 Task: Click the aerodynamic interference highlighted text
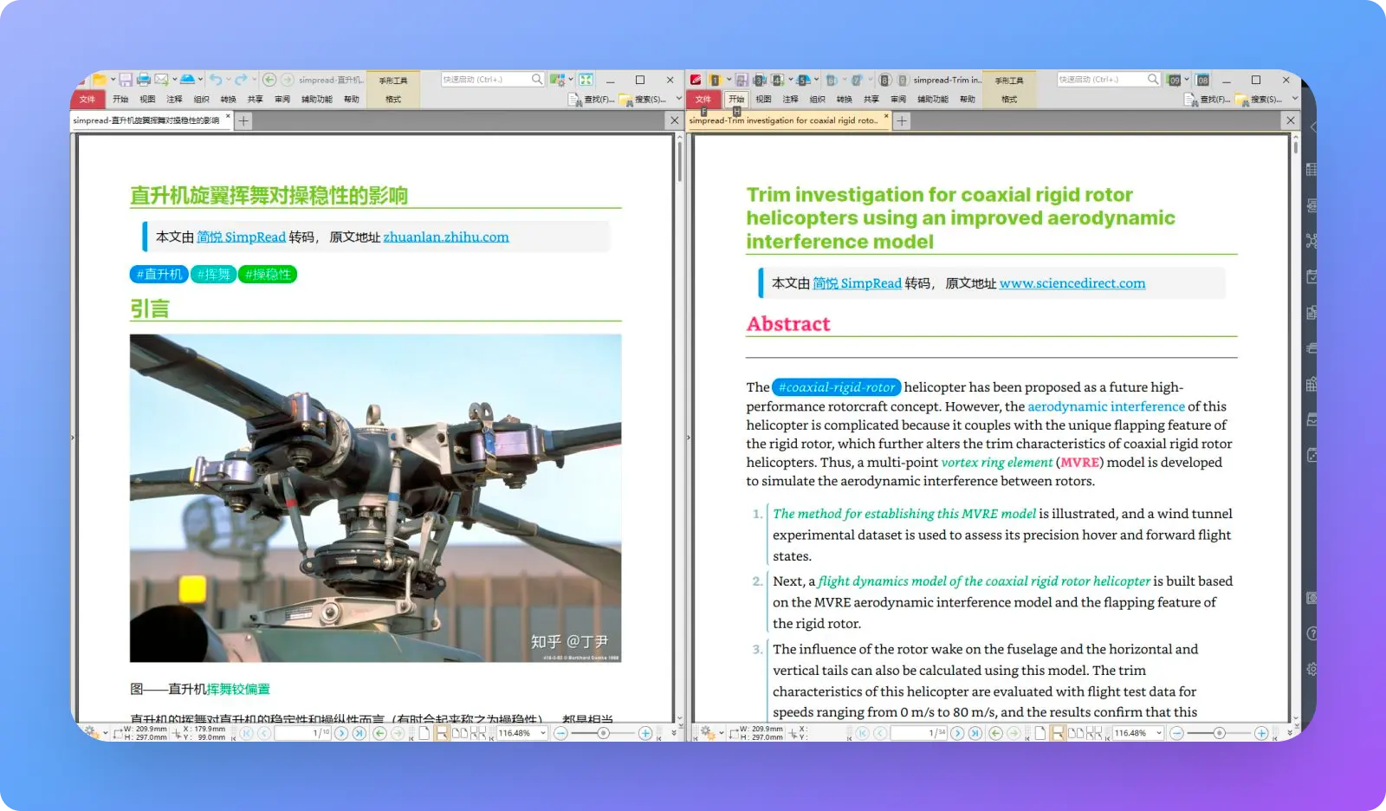tap(1106, 406)
